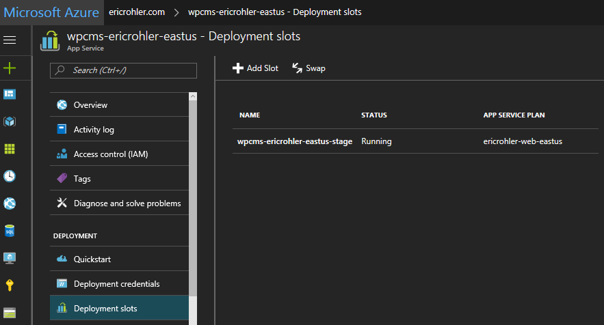This screenshot has width=604, height=325.
Task: Click the Quickstart cloud icon
Action: [62, 259]
